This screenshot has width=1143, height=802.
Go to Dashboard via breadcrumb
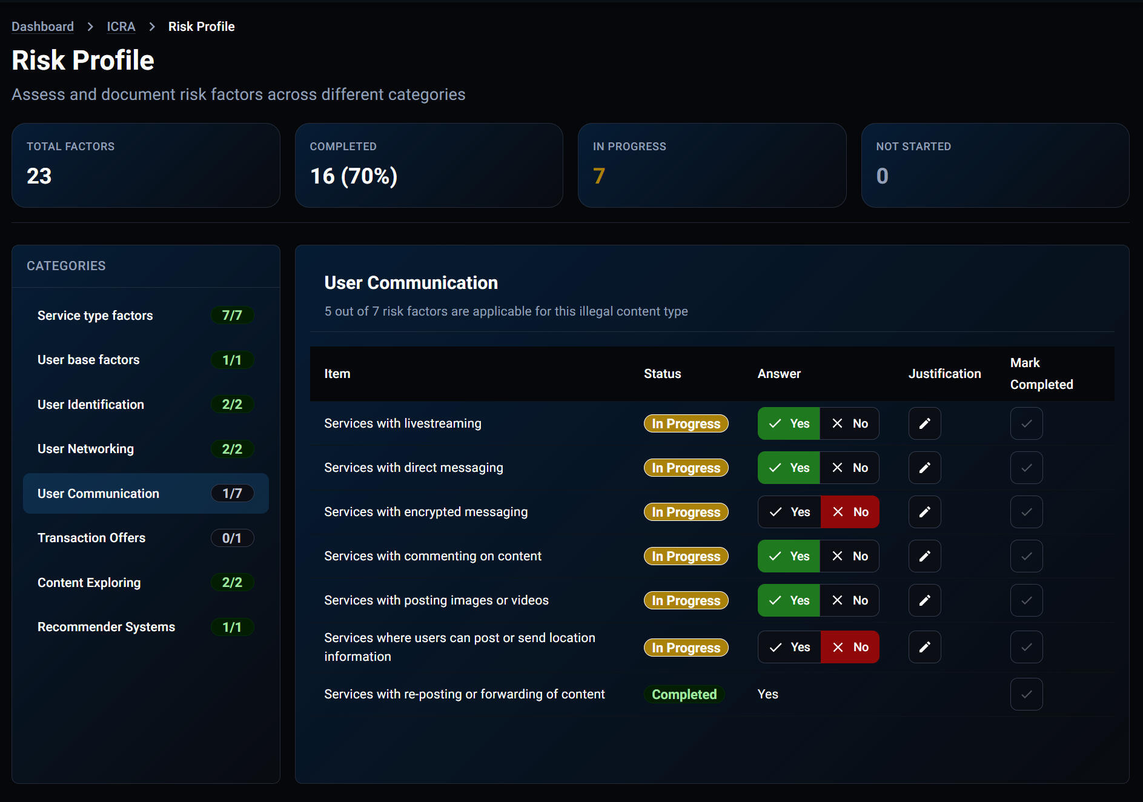[x=42, y=27]
